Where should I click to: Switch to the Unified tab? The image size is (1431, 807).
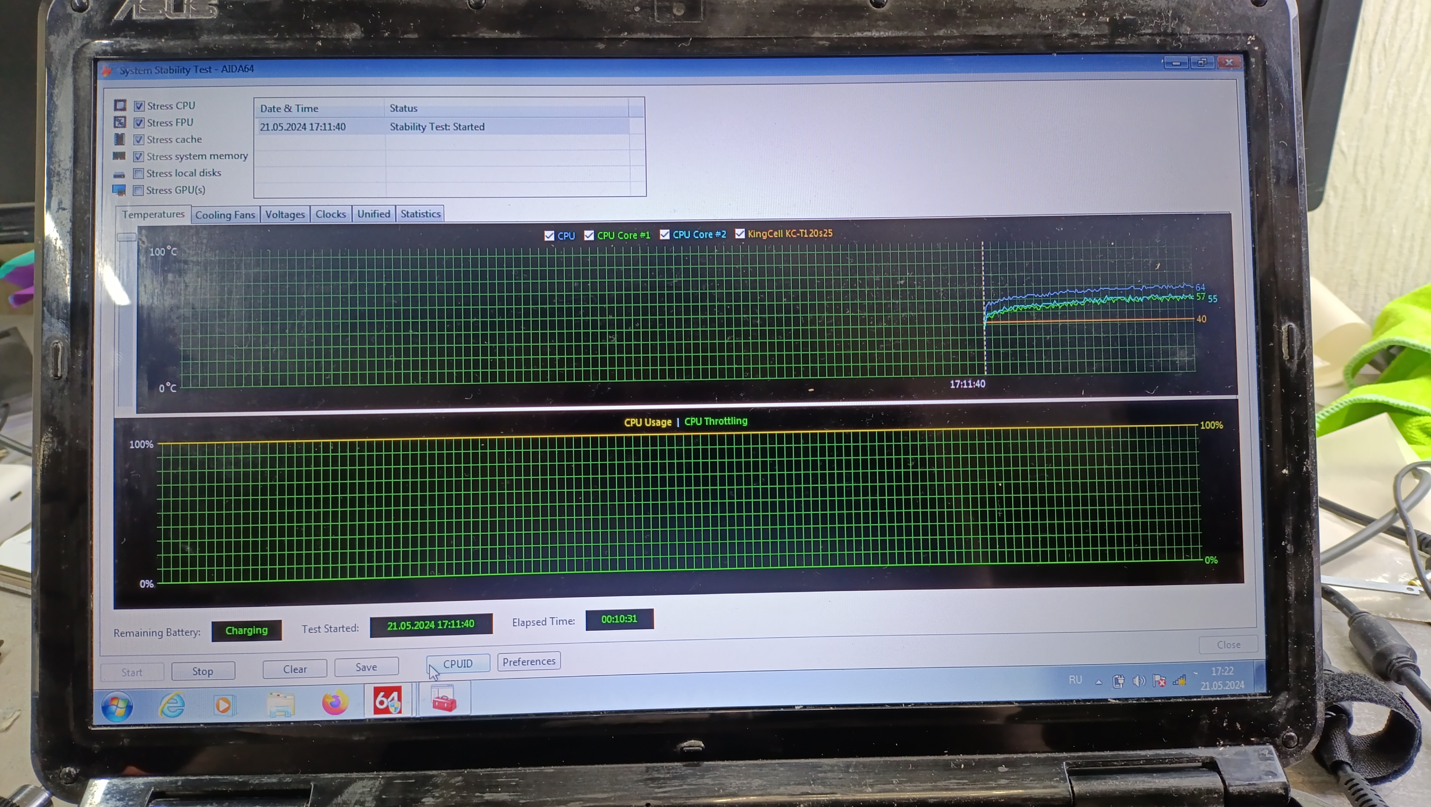tap(374, 214)
